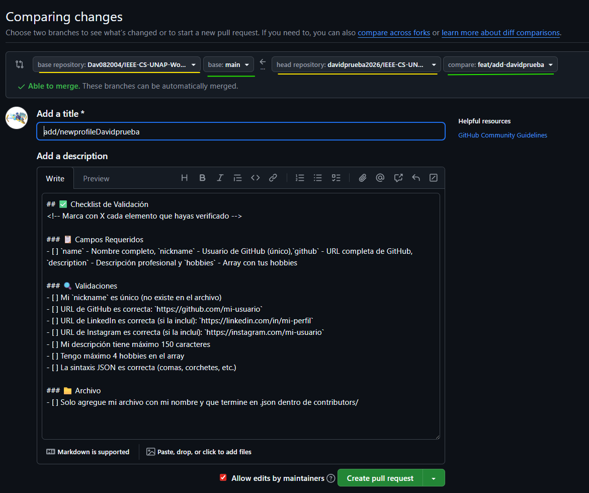Viewport: 589px width, 493px height.
Task: Switch to the Preview tab
Action: [x=96, y=179]
